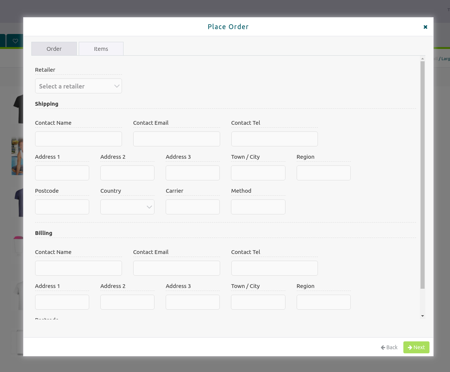Click the Method input field
The width and height of the screenshot is (450, 372).
coord(258,207)
